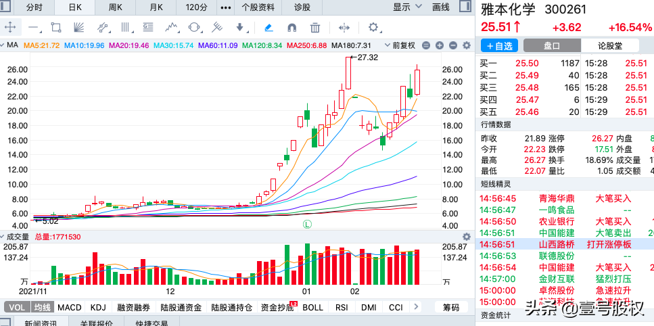The width and height of the screenshot is (654, 326).
Task: Toggle the left sidebar panel icon
Action: tap(7, 6)
